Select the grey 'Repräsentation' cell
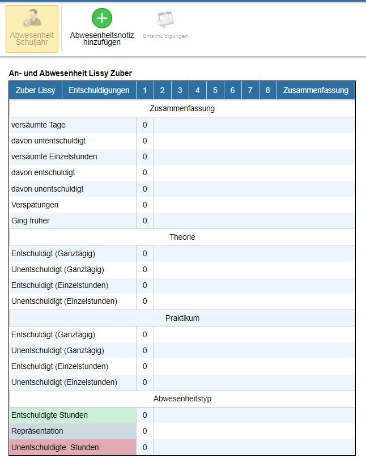The image size is (366, 462). (x=73, y=431)
